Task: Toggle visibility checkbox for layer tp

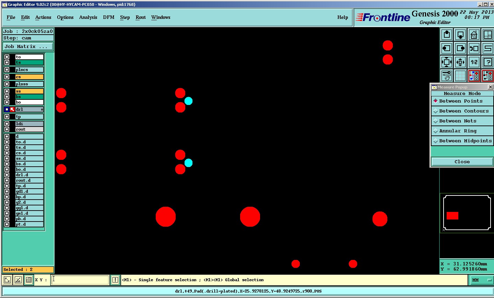Action: pos(7,117)
